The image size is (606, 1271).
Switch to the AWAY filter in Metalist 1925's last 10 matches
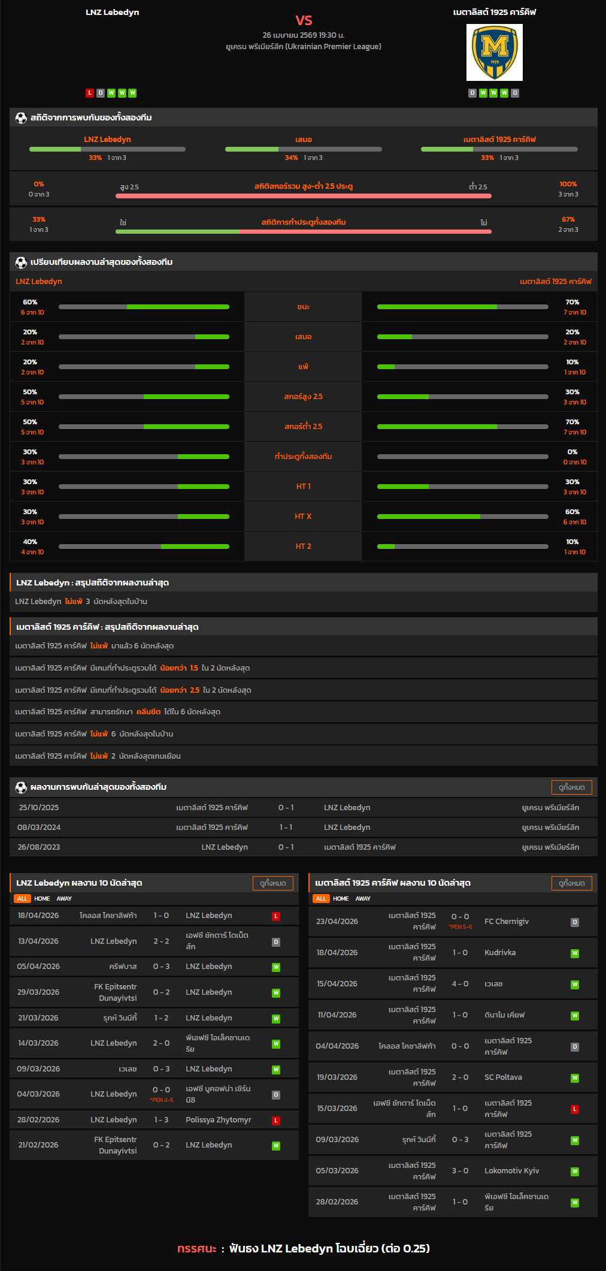[x=363, y=899]
